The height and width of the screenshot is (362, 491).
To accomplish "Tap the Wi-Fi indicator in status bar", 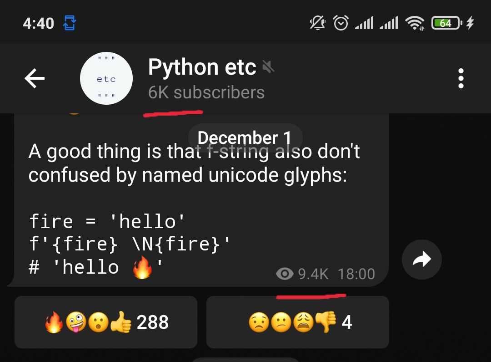I will click(x=415, y=23).
